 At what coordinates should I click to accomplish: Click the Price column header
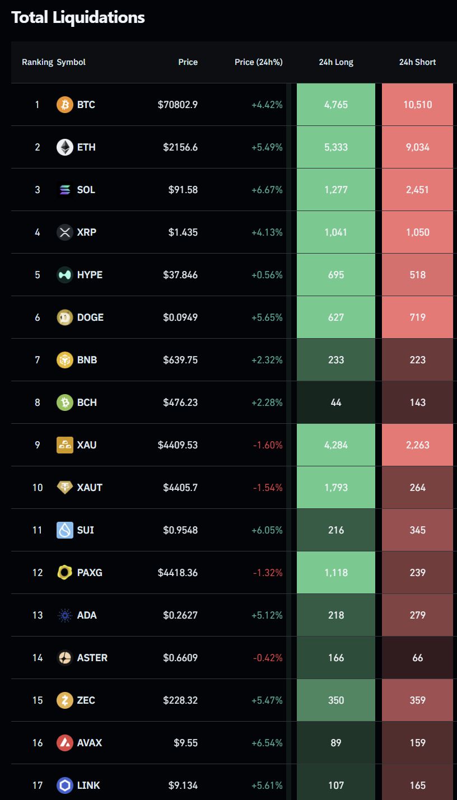coord(188,62)
